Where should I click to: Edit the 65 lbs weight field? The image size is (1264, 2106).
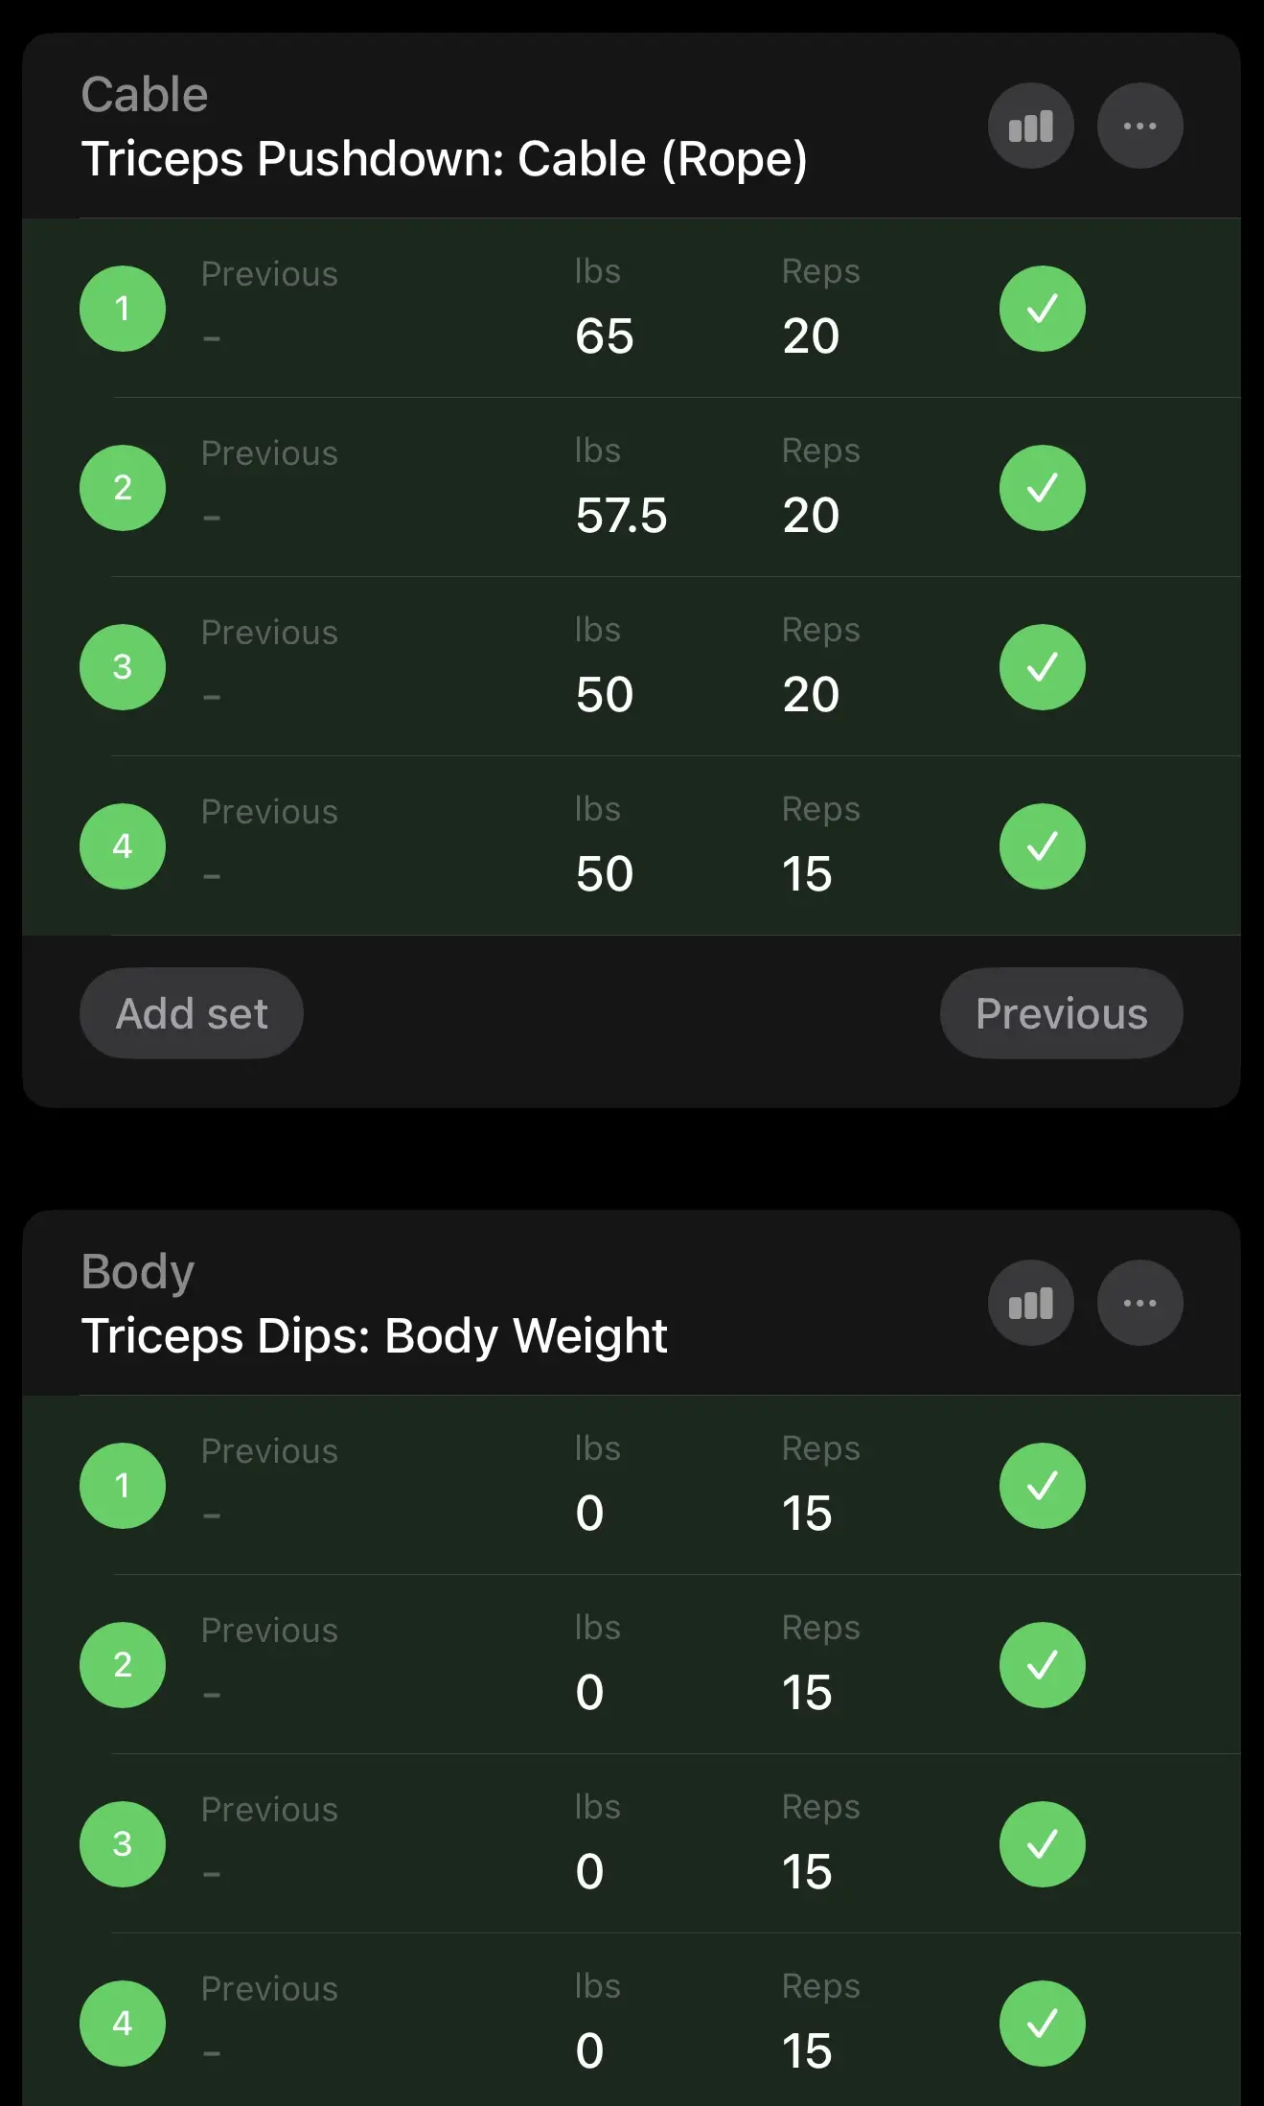tap(605, 336)
